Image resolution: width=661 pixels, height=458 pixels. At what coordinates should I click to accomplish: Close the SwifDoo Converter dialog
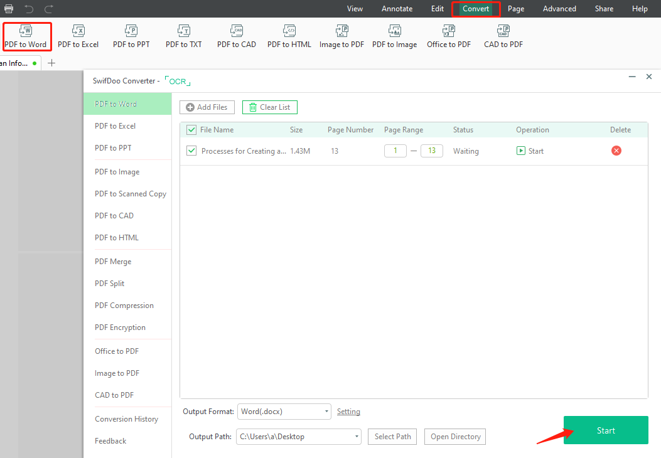649,77
